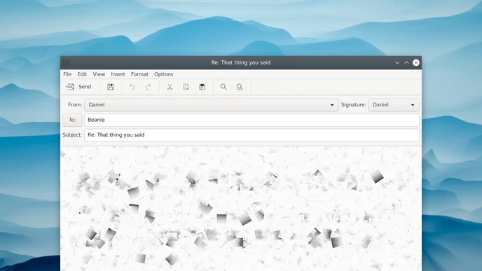Viewport: 482px width, 271px height.
Task: Redo the last action
Action: click(148, 88)
